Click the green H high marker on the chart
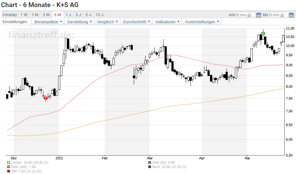The image size is (296, 174). (263, 33)
